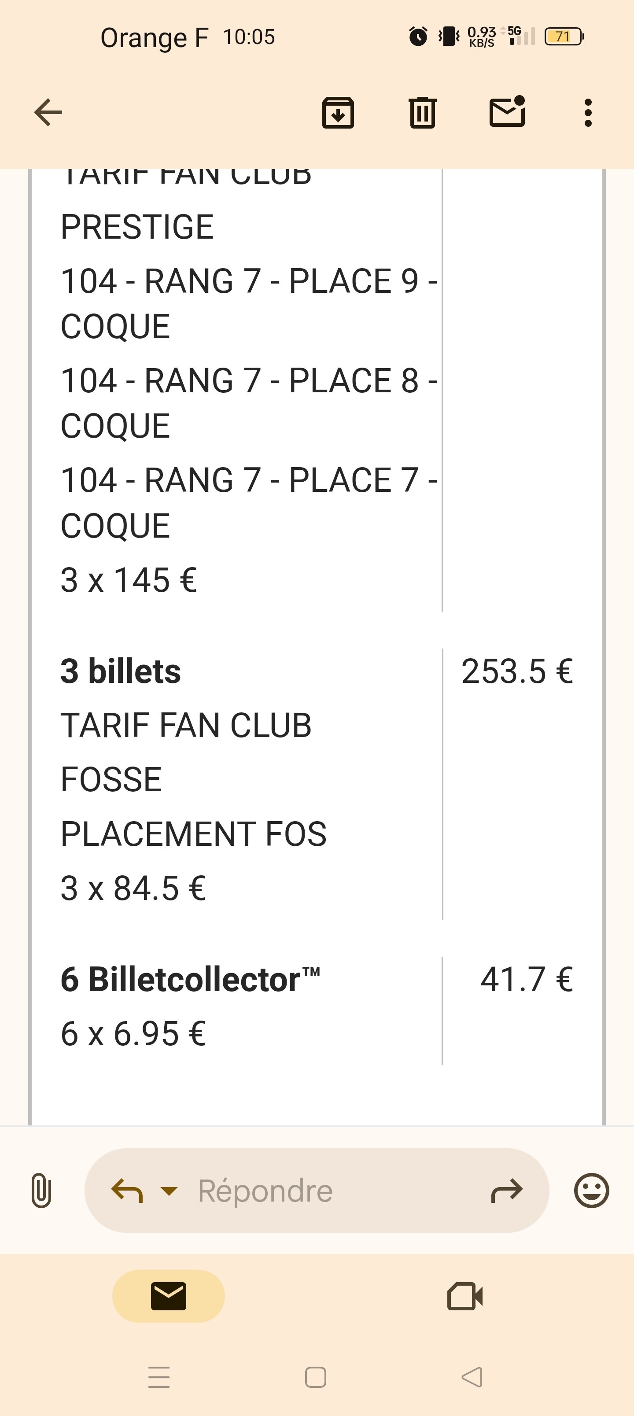Tap the 6 Billetcollector™ line item
634x1416 pixels.
tap(190, 980)
